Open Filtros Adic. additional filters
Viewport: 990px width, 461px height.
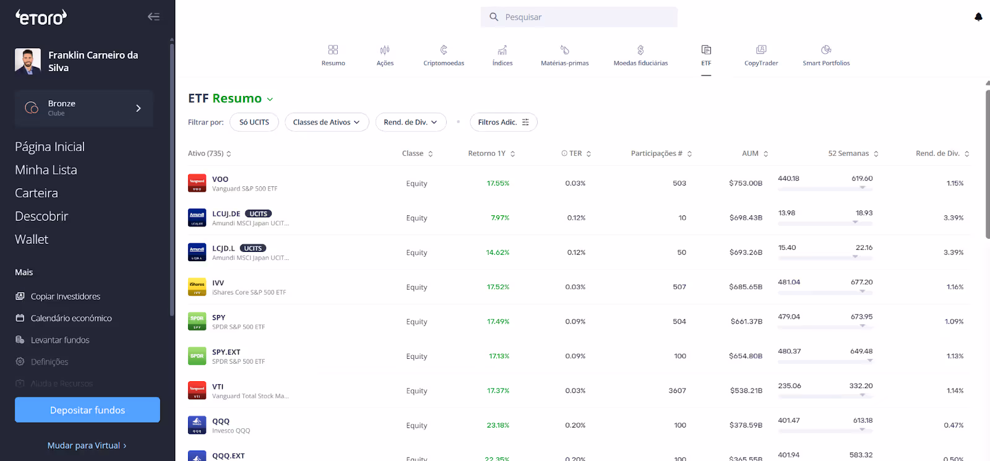coord(504,123)
